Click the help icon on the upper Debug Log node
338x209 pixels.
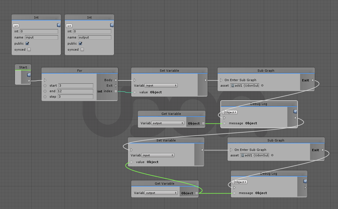click(295, 112)
